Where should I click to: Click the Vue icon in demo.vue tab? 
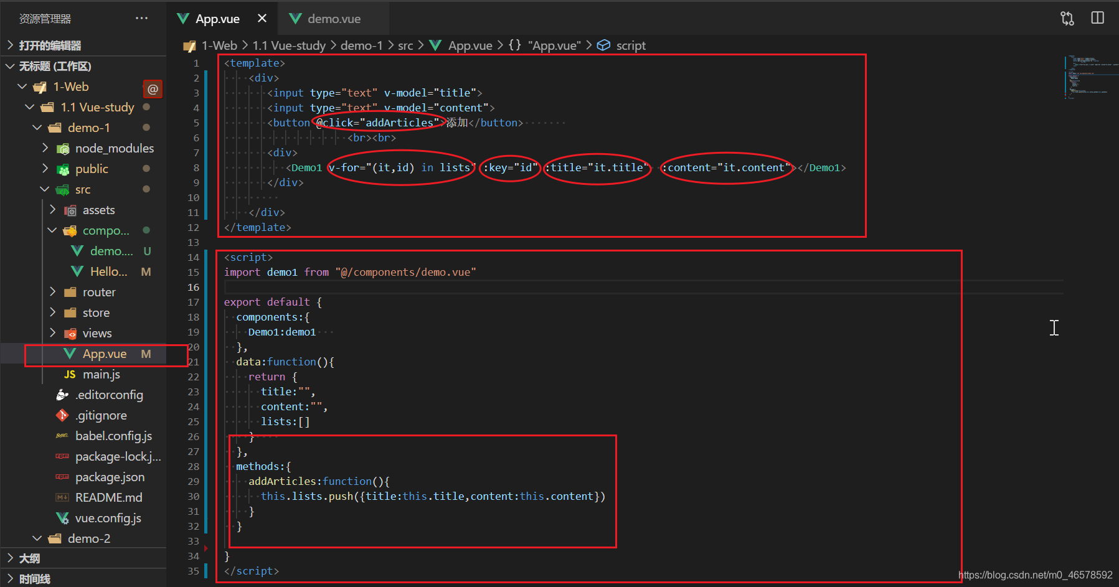point(295,19)
